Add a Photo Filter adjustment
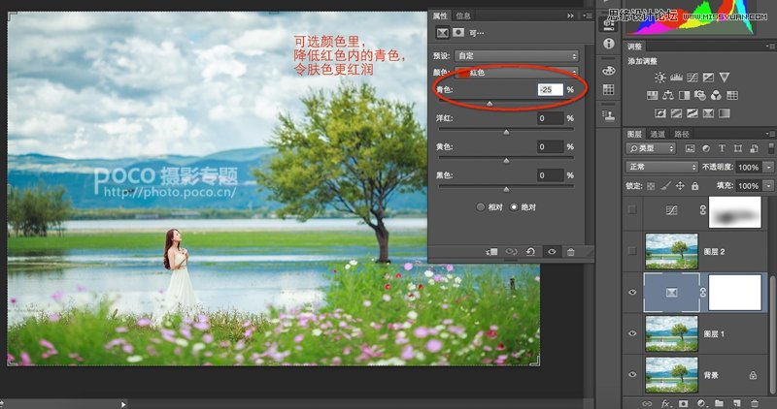 tap(700, 95)
